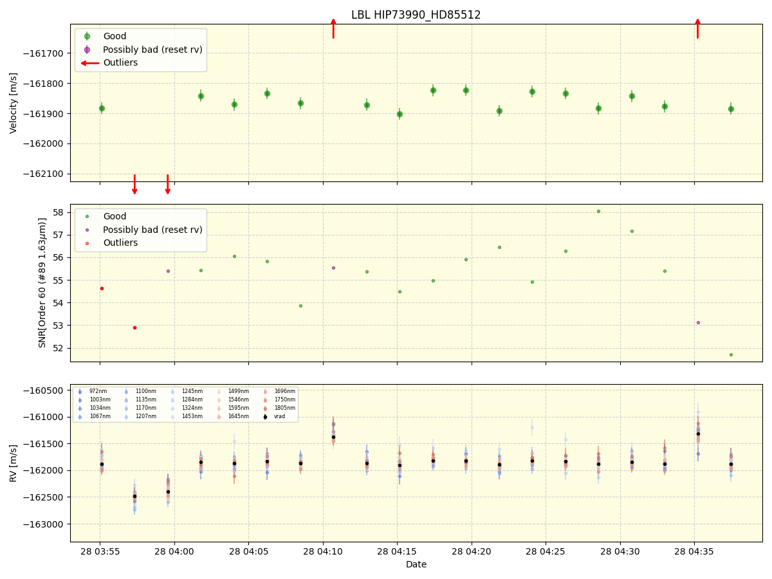Click 'Outliers' text in the Velocity legend
772x579 pixels.
click(120, 63)
